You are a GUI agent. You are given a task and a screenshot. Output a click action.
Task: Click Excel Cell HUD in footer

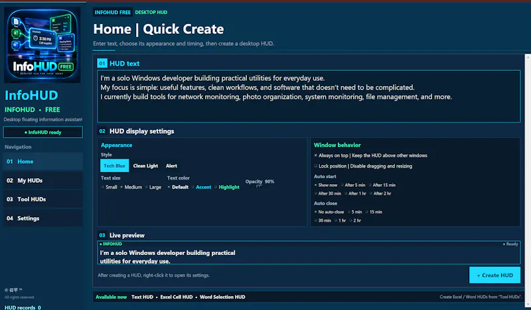(x=177, y=297)
